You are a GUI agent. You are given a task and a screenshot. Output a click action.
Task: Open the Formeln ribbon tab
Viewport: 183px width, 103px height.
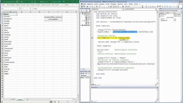(x=23, y=5)
